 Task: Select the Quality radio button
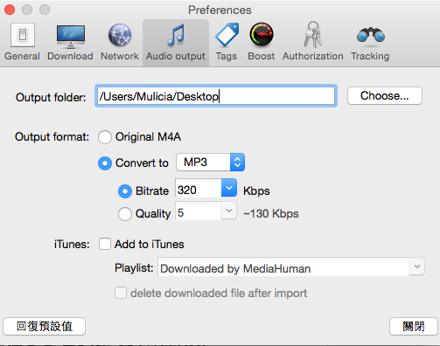point(125,214)
